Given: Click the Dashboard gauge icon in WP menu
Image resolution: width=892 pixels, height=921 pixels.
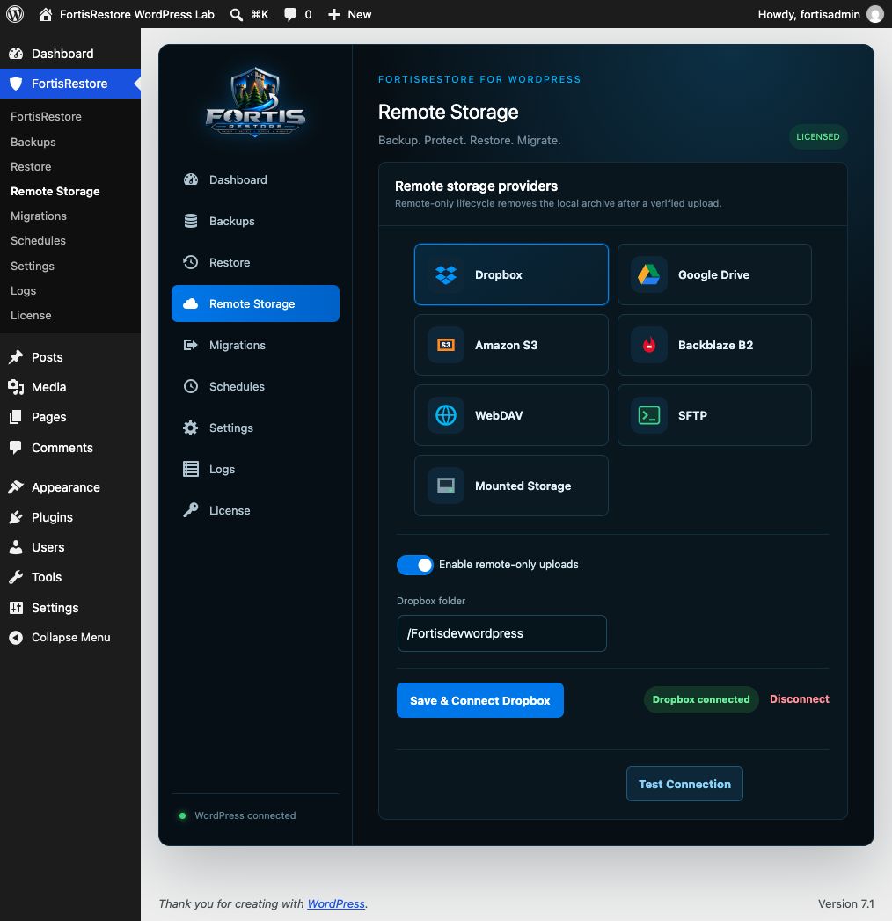Looking at the screenshot, I should [16, 54].
